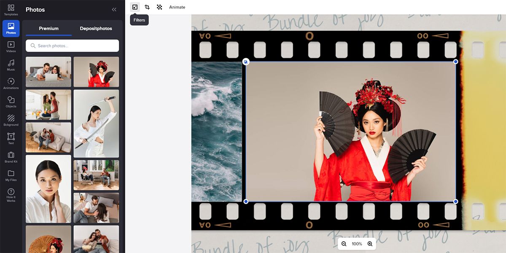Open the Animations sidebar section
This screenshot has height=253, width=506.
click(x=11, y=83)
